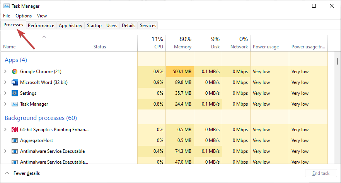Switch to the Details tab

[128, 26]
